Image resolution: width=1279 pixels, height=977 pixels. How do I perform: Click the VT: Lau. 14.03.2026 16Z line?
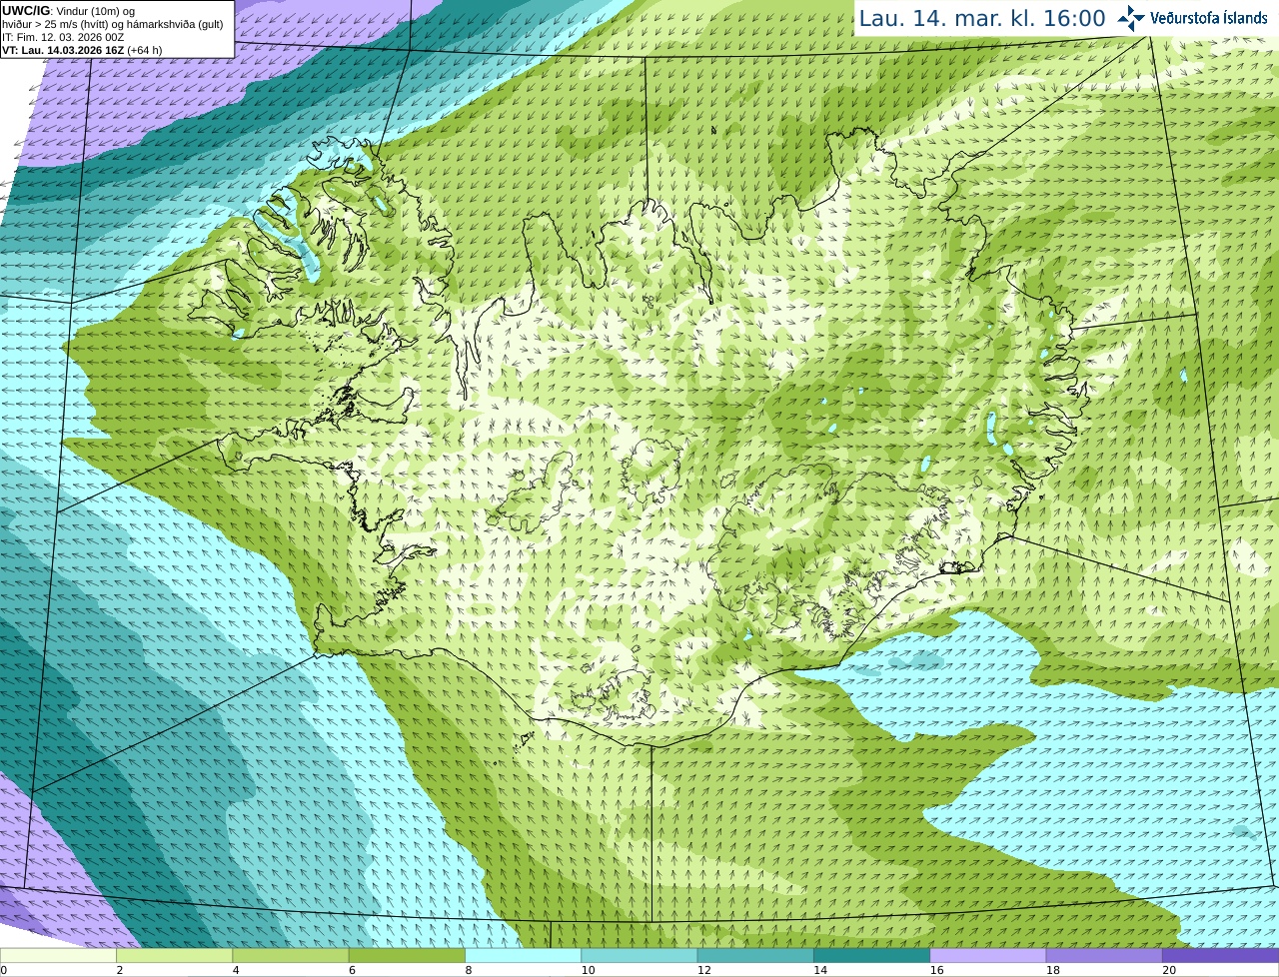[x=82, y=50]
